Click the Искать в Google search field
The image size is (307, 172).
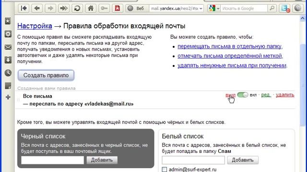click(x=244, y=9)
